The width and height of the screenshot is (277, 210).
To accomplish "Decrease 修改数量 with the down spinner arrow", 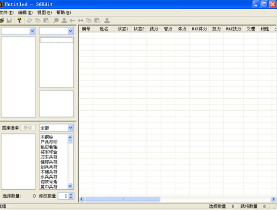I will (71, 197).
